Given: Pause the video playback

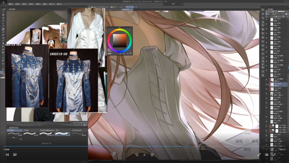Looking at the screenshot, I should coord(144,155).
